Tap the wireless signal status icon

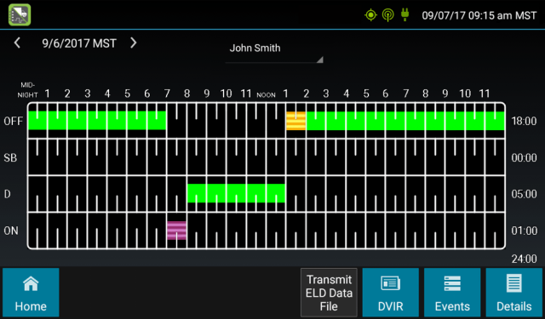388,15
